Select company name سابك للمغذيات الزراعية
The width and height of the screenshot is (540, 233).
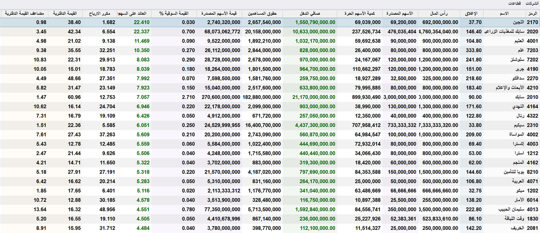504,32
